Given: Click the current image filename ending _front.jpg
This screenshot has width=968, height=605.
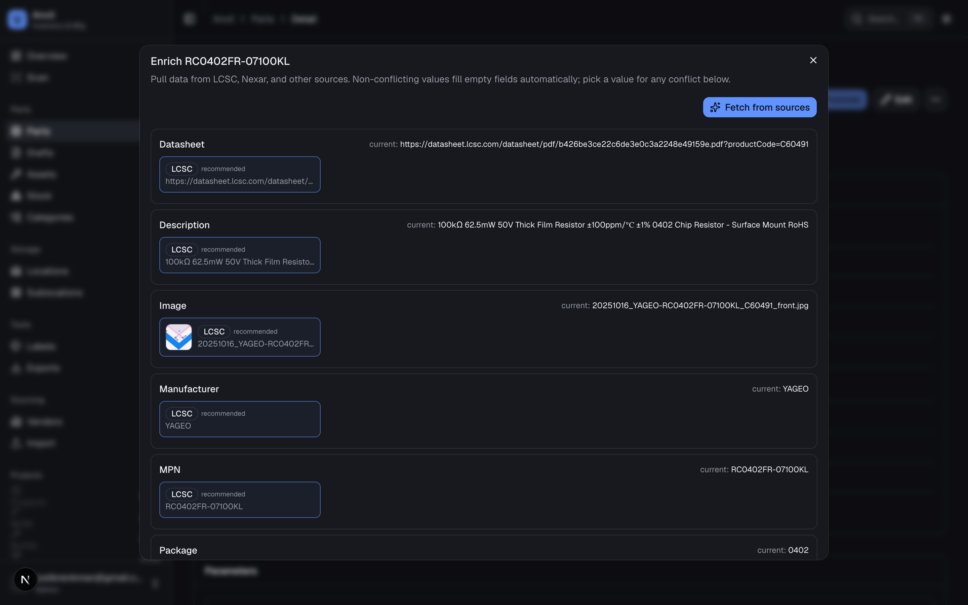Looking at the screenshot, I should pyautogui.click(x=700, y=306).
